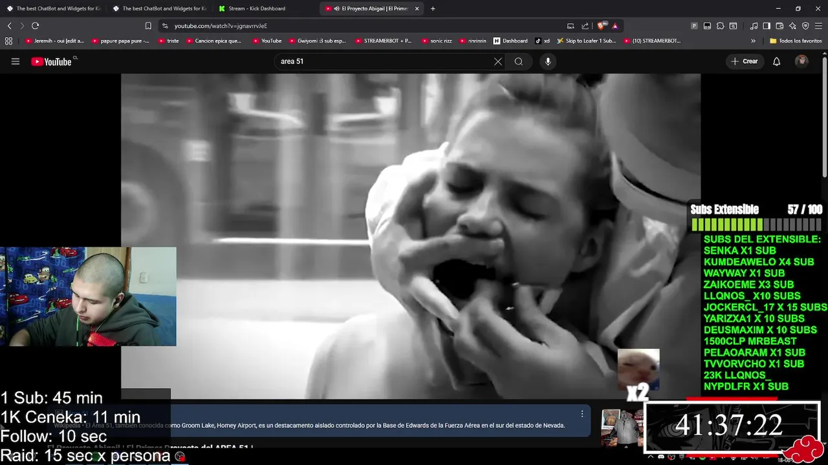Open 'Cancion epica que...' bookmark
This screenshot has width=828, height=465.
point(213,41)
